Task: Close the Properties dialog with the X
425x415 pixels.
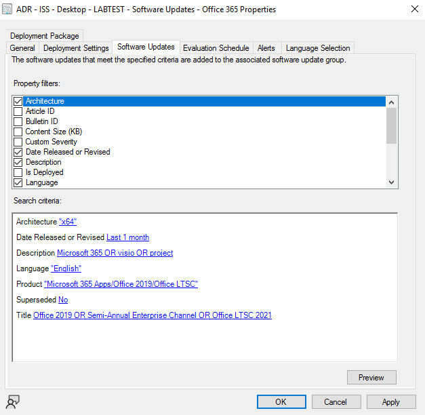Action: click(414, 9)
